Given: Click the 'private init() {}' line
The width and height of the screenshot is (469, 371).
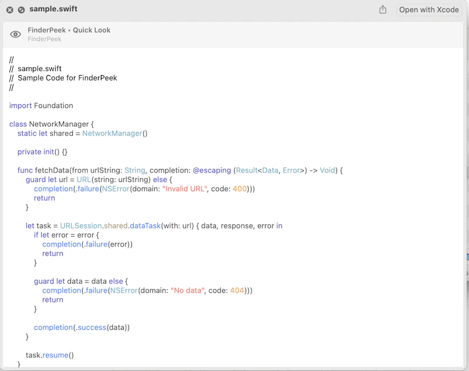Looking at the screenshot, I should point(42,152).
